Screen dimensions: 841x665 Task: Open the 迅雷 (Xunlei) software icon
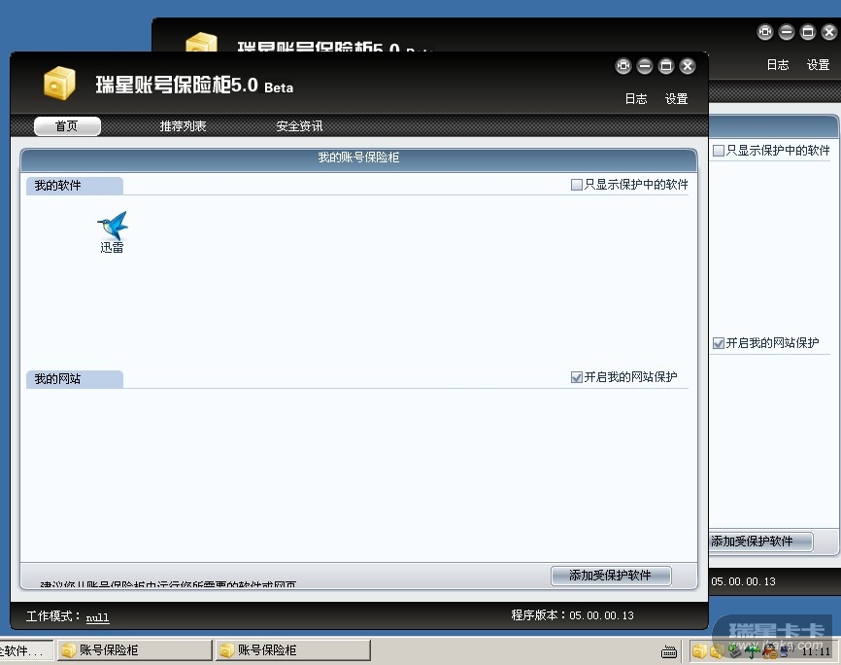pyautogui.click(x=112, y=232)
